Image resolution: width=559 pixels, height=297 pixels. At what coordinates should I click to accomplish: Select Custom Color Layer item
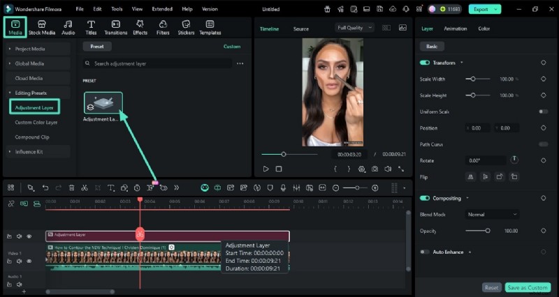click(x=36, y=123)
